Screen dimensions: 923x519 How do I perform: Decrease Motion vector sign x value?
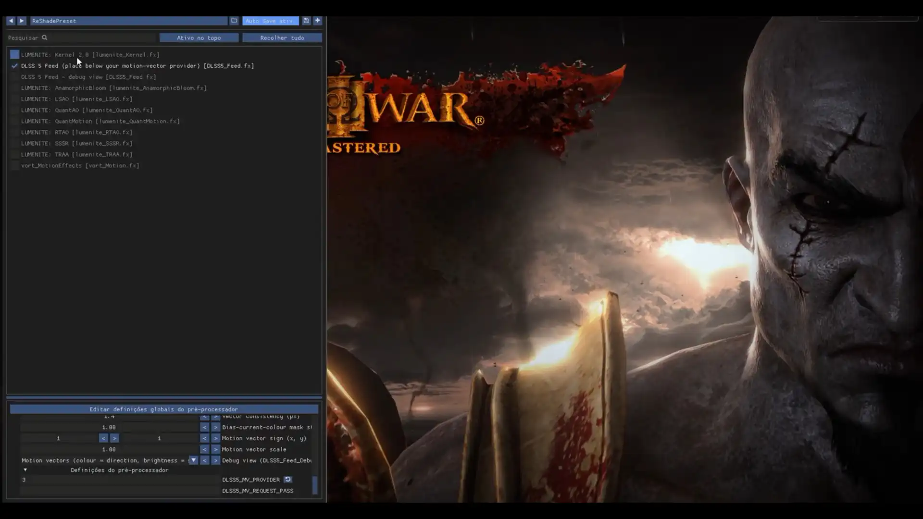pos(103,438)
